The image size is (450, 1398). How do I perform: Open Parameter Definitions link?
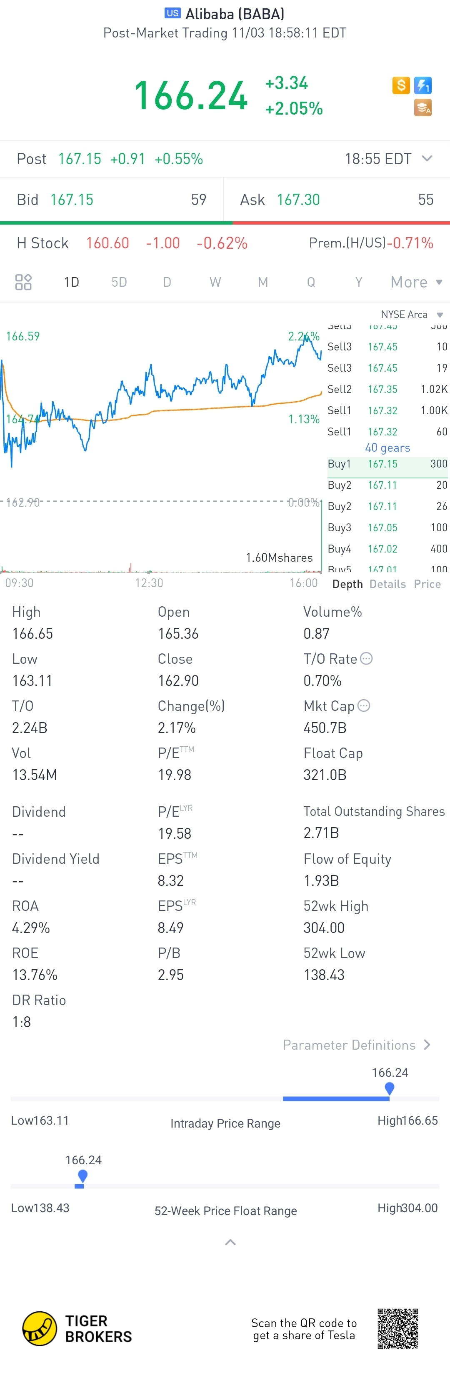point(357,1045)
